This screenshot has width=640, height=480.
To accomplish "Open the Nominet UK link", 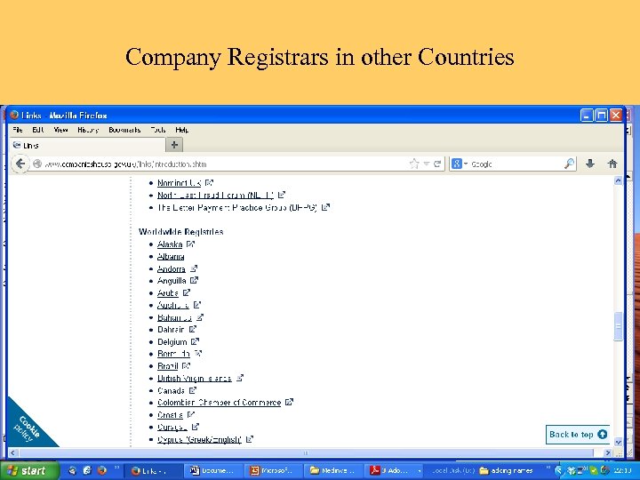I will pos(180,183).
